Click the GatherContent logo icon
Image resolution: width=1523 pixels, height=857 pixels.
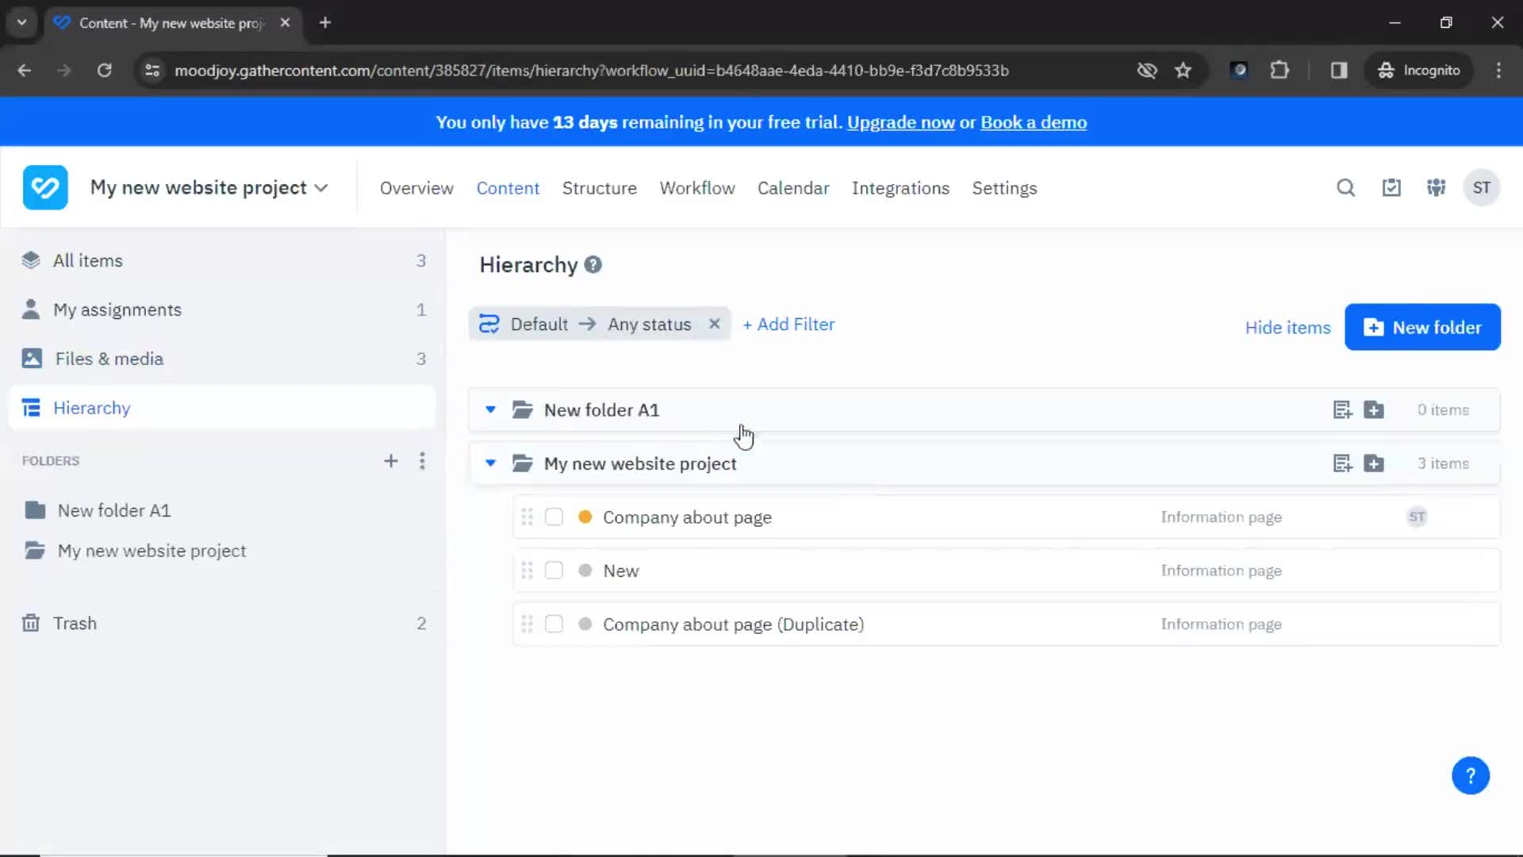(x=45, y=188)
